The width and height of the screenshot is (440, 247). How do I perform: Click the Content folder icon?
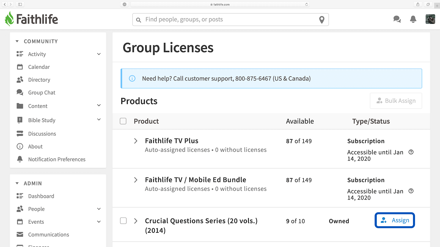(x=20, y=106)
